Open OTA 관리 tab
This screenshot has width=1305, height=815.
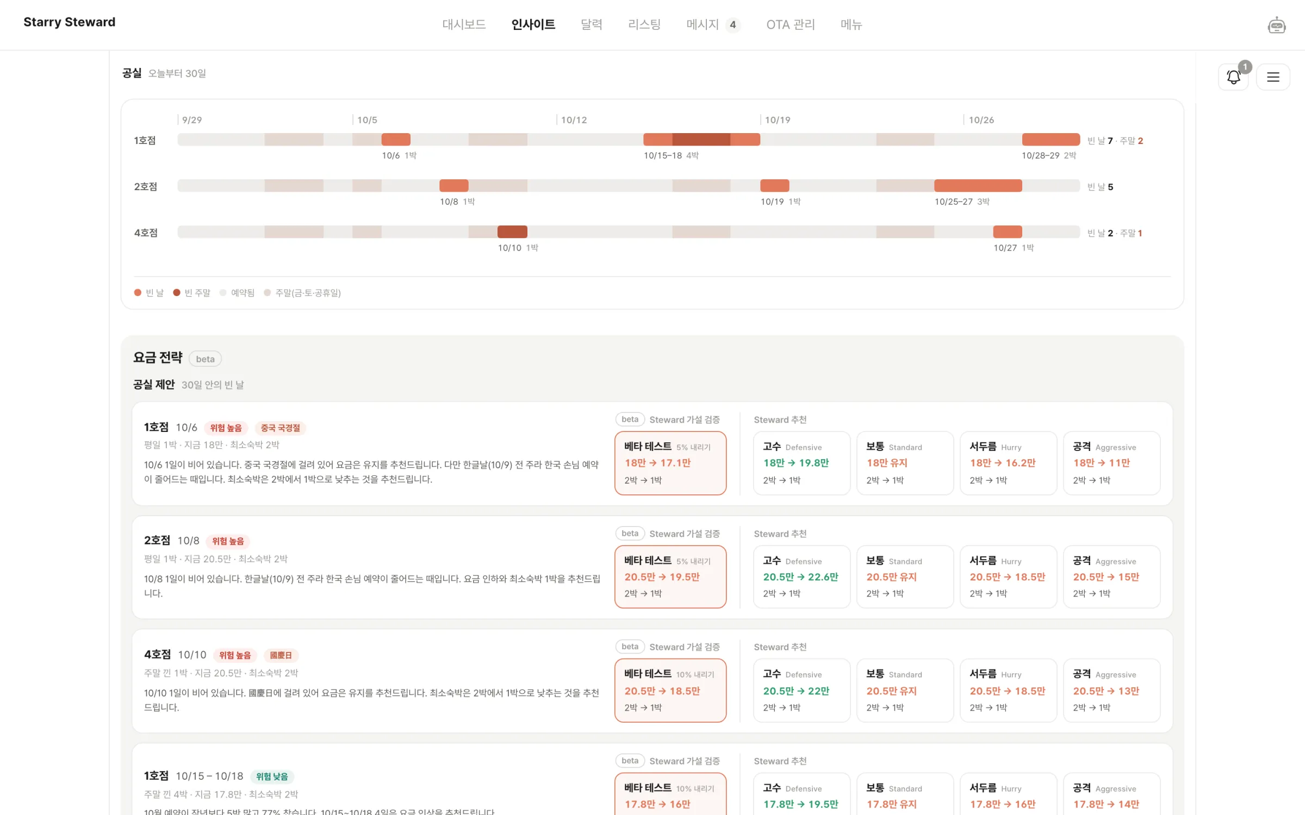791,24
